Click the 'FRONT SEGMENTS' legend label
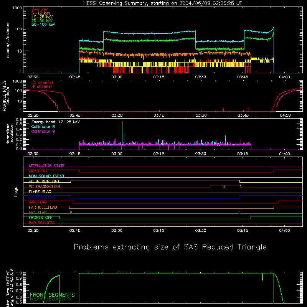Image resolution: width=307 pixels, height=307 pixels. [52, 295]
